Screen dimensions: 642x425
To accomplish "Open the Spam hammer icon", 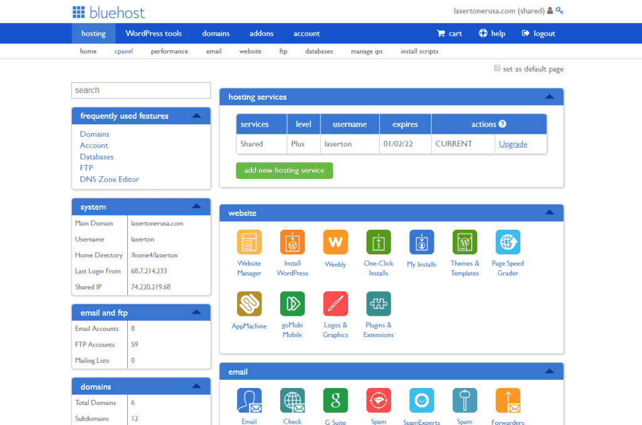I will [x=465, y=401].
